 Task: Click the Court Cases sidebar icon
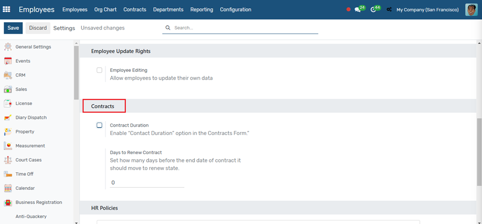(x=8, y=160)
